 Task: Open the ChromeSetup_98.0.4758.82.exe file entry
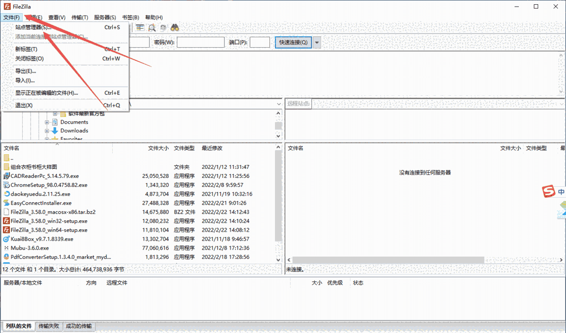tap(51, 185)
